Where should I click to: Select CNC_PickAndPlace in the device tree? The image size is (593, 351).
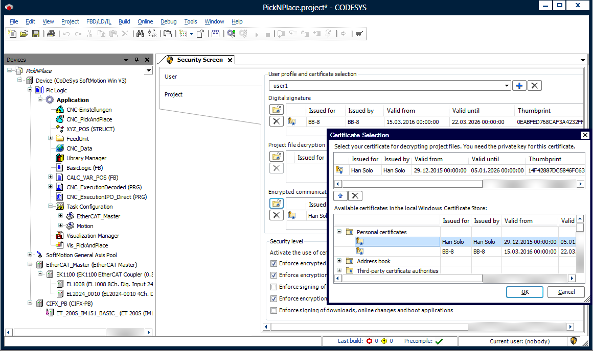89,119
